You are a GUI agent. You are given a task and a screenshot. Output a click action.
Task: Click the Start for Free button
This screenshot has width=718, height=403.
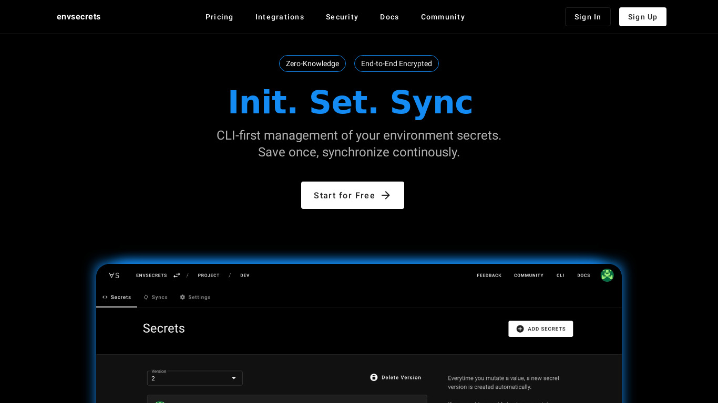click(x=352, y=195)
